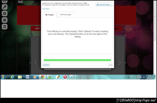Click the OK button in the dialog
Image resolution: width=157 pixels, height=103 pixels.
[x=110, y=65]
